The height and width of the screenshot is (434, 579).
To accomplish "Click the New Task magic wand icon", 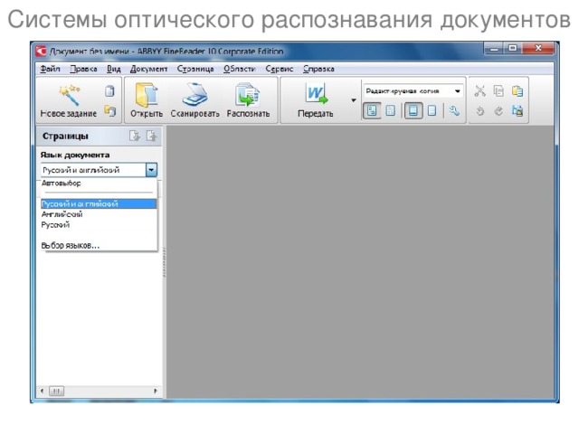I will (x=69, y=95).
